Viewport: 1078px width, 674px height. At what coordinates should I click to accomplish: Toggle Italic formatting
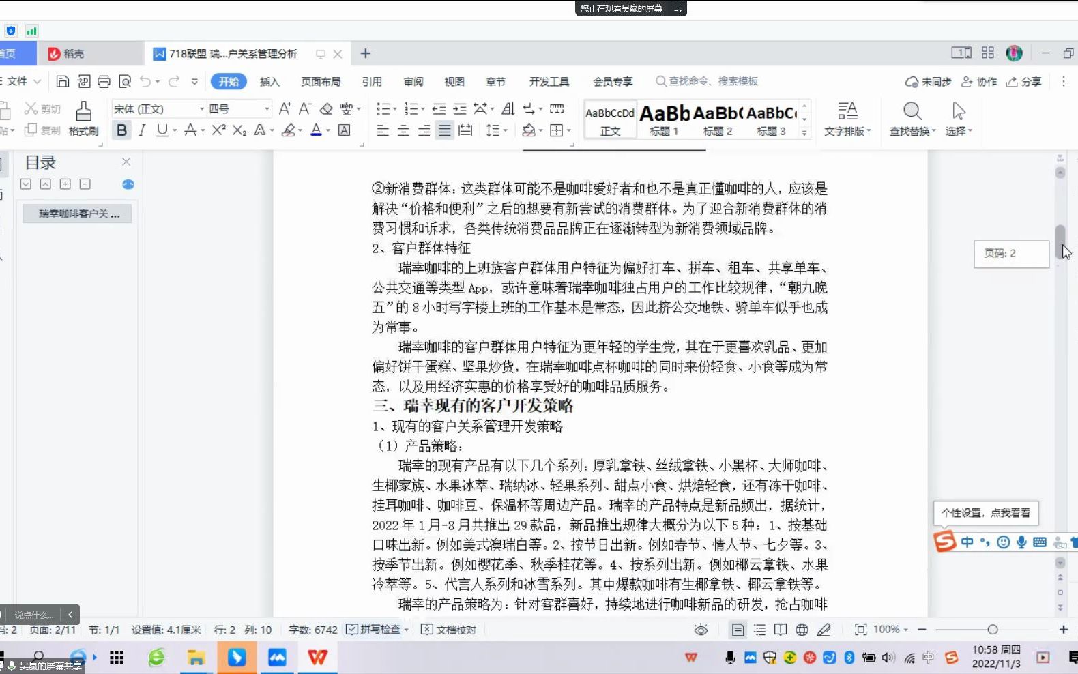pos(142,130)
